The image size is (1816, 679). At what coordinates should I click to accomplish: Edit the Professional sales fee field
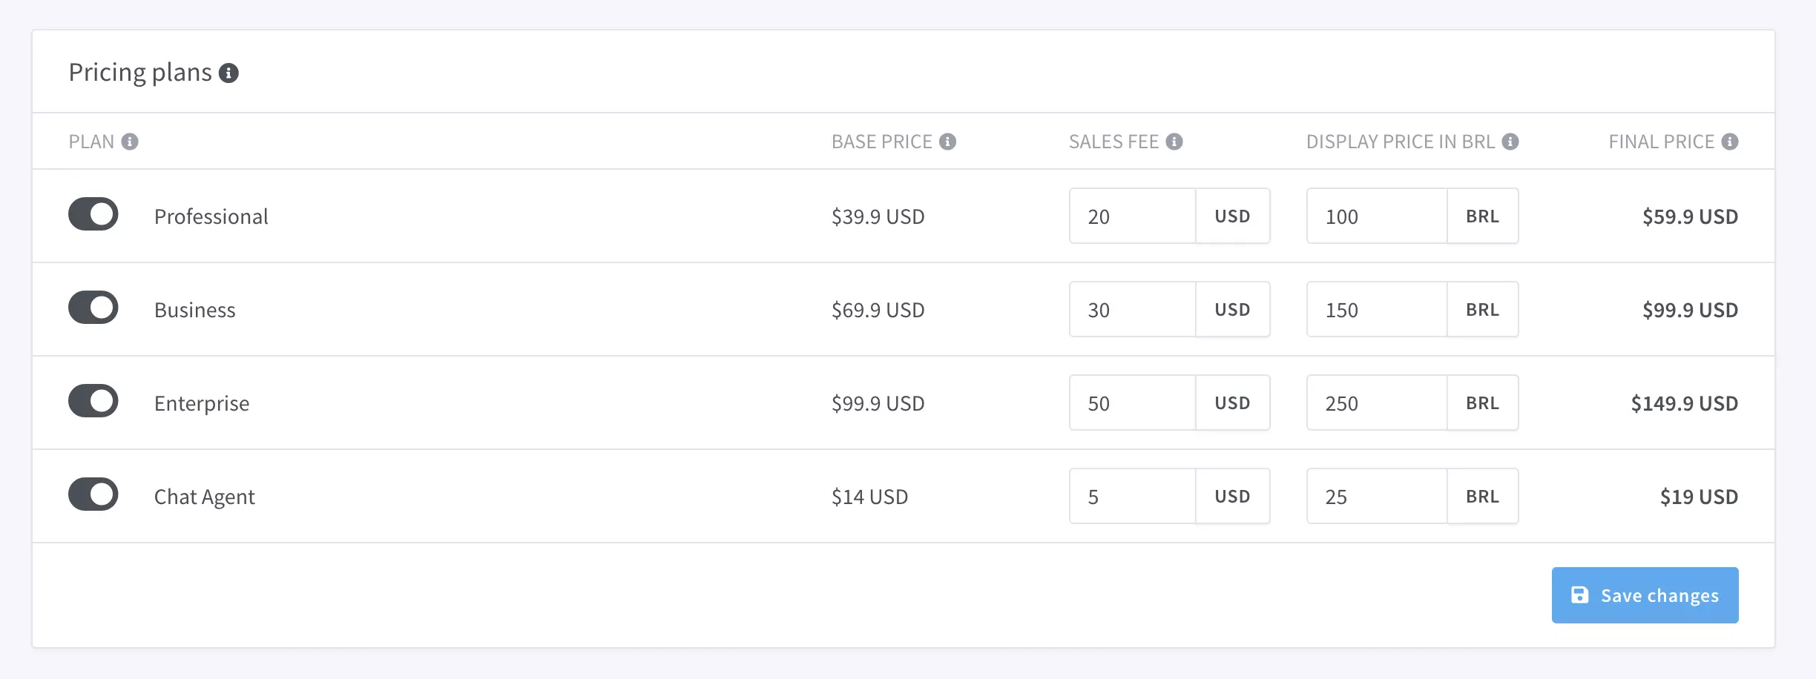tap(1133, 216)
